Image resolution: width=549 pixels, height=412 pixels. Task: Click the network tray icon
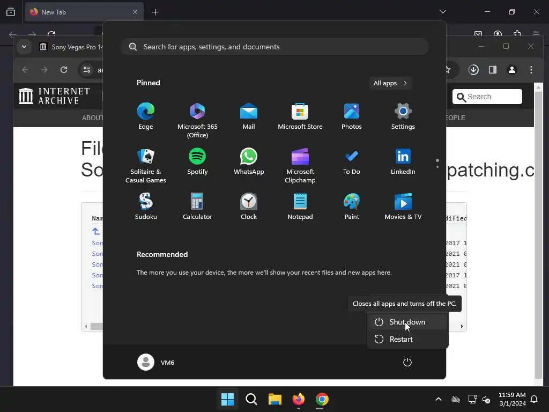[x=472, y=399]
